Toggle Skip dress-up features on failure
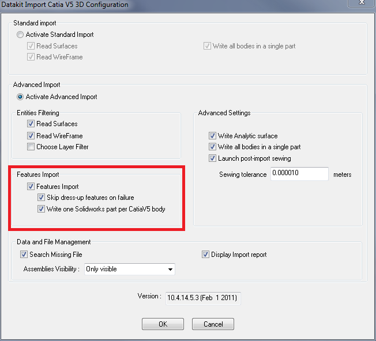The image size is (376, 341). (41, 198)
